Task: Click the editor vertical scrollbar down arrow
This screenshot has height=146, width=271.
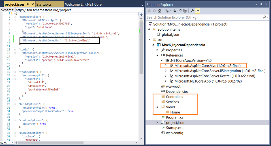Action: 141,138
